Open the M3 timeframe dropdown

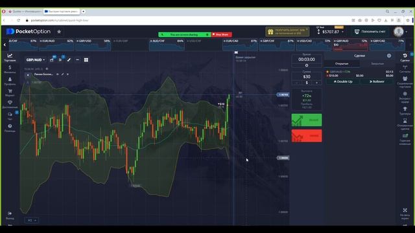click(x=32, y=220)
